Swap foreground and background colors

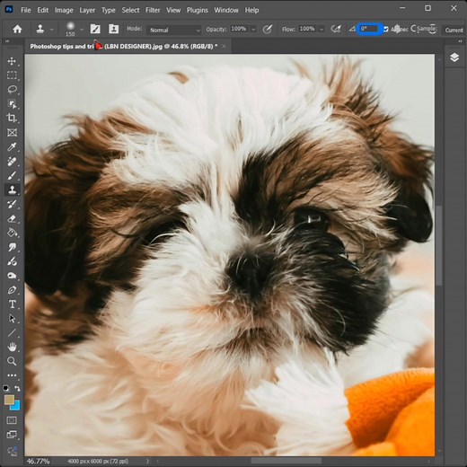pyautogui.click(x=17, y=388)
